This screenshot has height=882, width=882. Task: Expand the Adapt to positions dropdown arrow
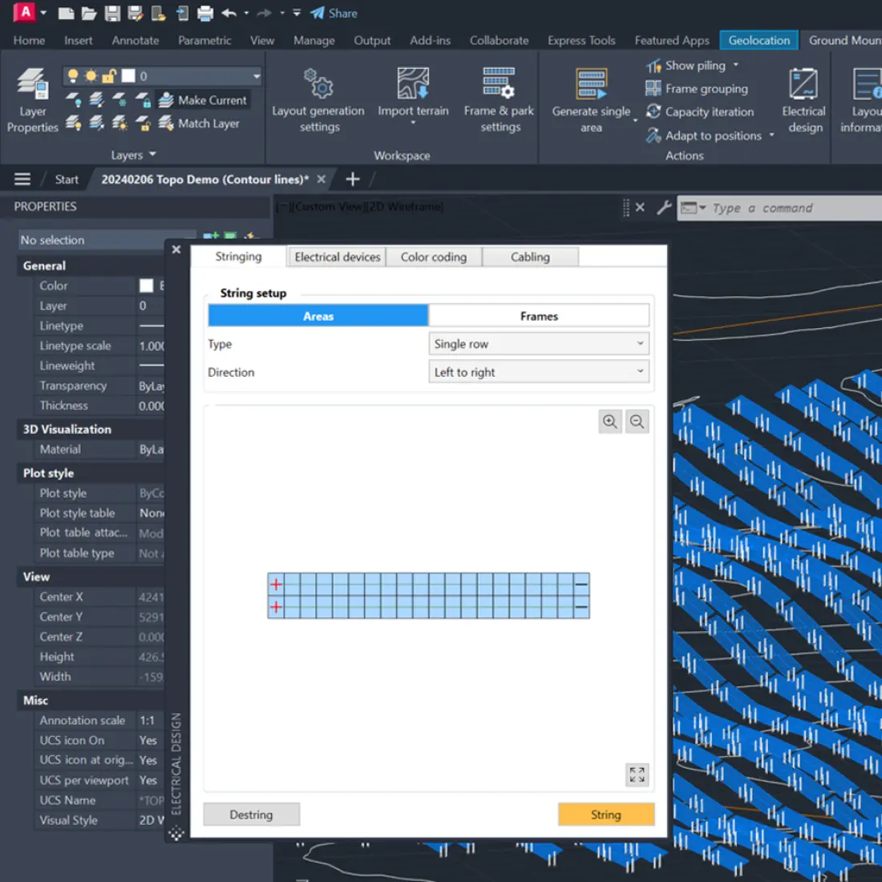point(771,136)
